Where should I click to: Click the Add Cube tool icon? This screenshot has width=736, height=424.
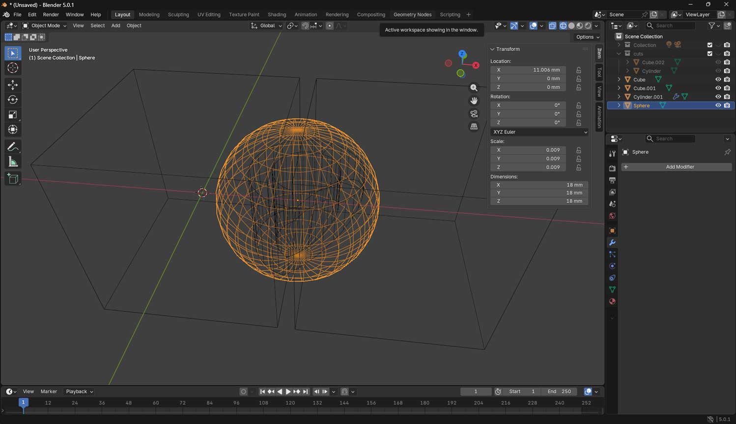(x=13, y=179)
